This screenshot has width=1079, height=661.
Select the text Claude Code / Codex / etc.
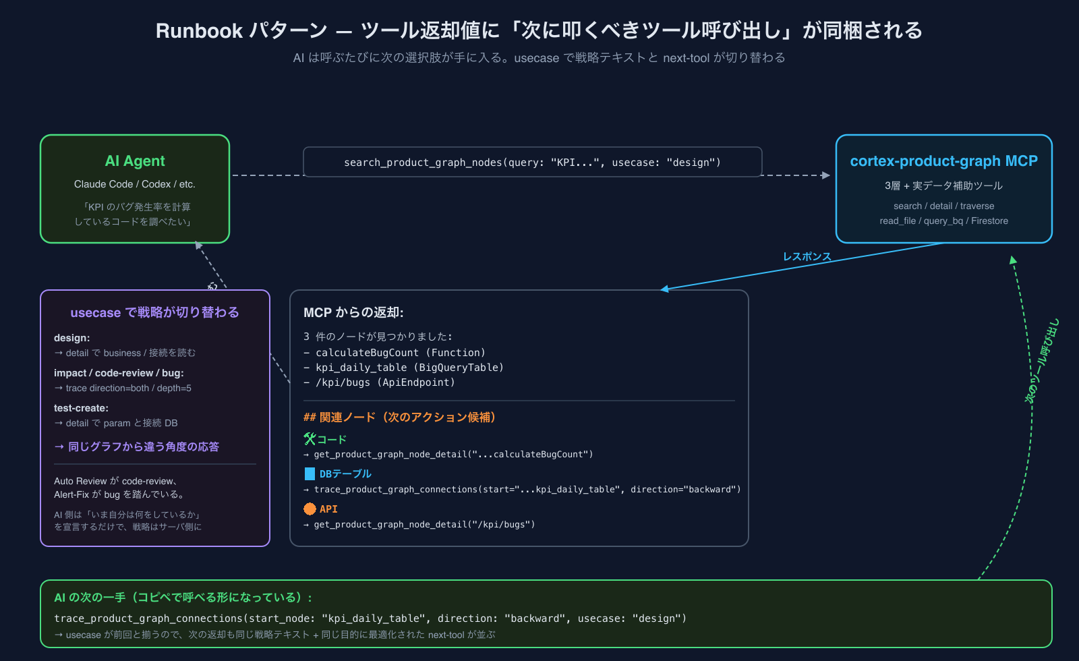click(x=135, y=184)
